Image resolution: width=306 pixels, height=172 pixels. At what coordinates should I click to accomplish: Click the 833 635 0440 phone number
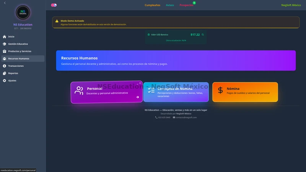pos(164,117)
